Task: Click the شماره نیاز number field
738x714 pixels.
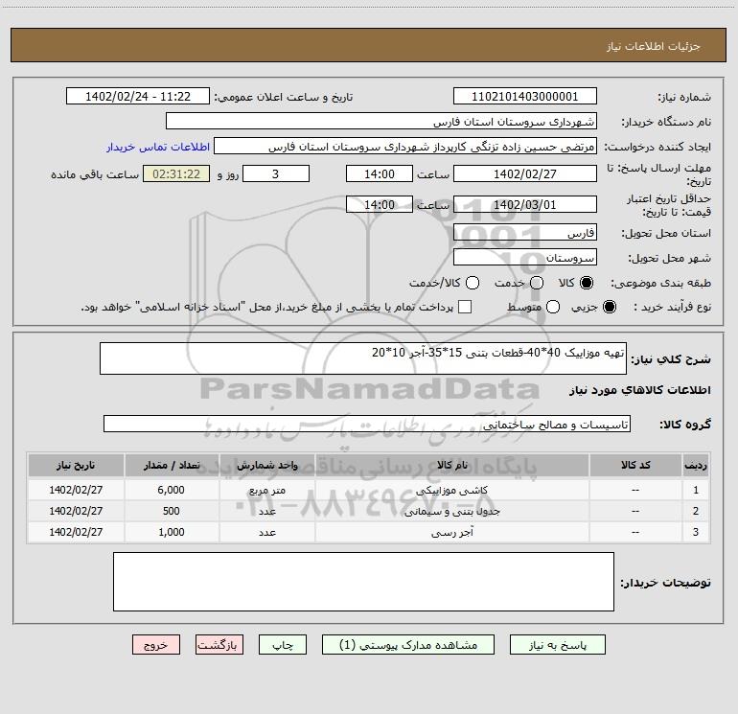Action: point(525,97)
